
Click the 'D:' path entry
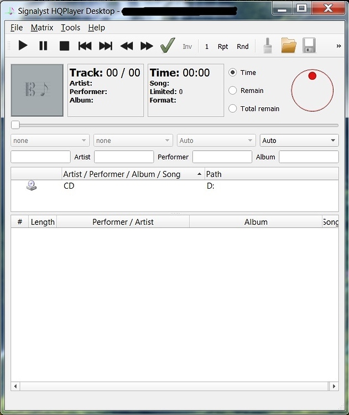pyautogui.click(x=210, y=186)
